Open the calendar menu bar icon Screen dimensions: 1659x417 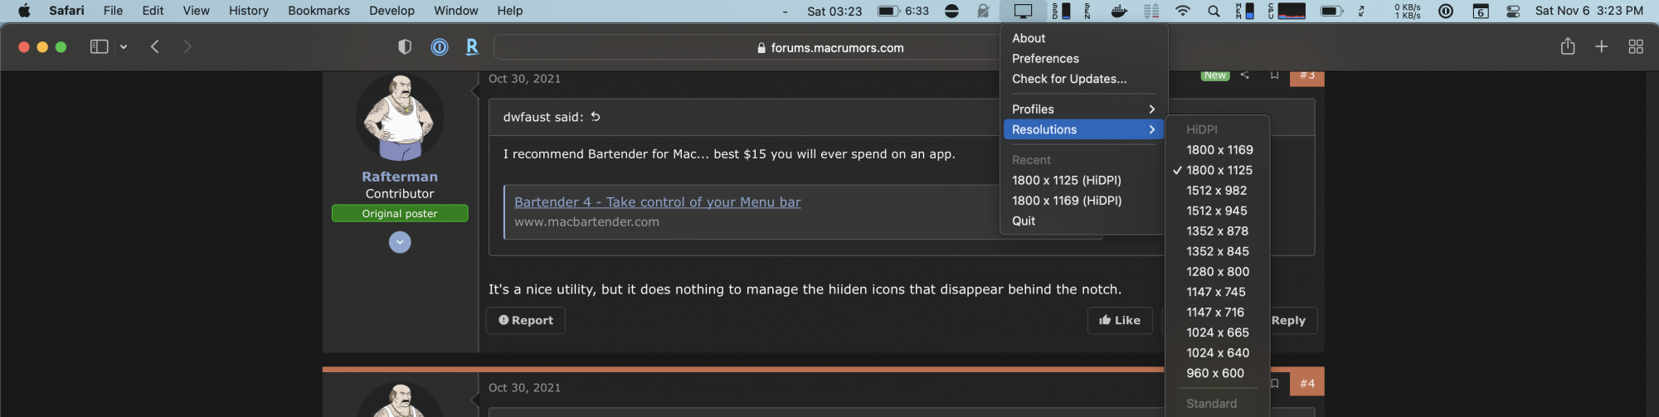[x=1481, y=11]
